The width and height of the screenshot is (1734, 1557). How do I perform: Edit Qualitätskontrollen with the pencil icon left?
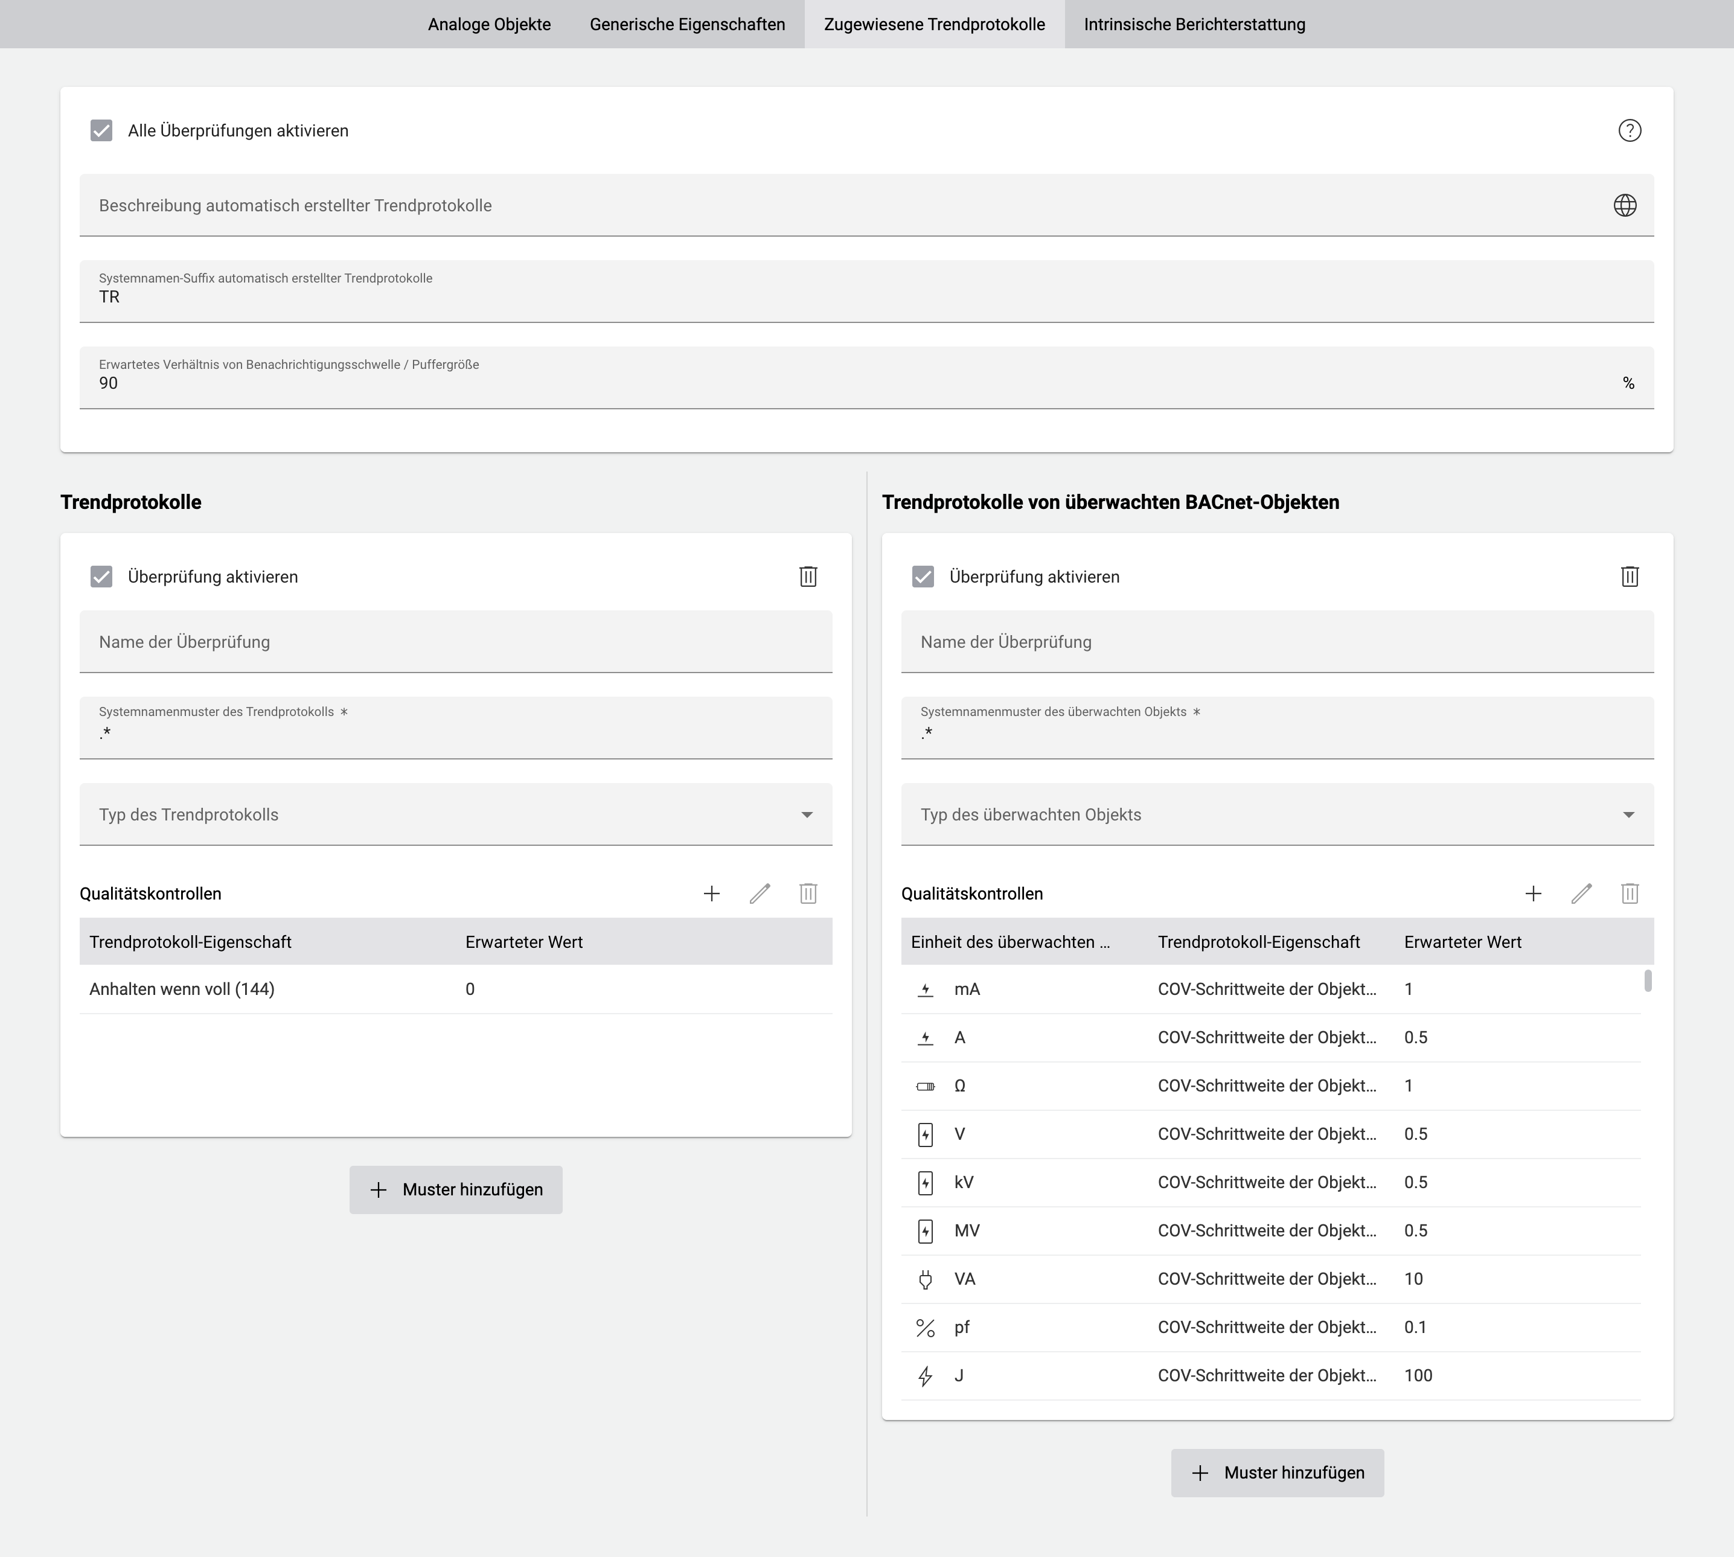coord(760,893)
